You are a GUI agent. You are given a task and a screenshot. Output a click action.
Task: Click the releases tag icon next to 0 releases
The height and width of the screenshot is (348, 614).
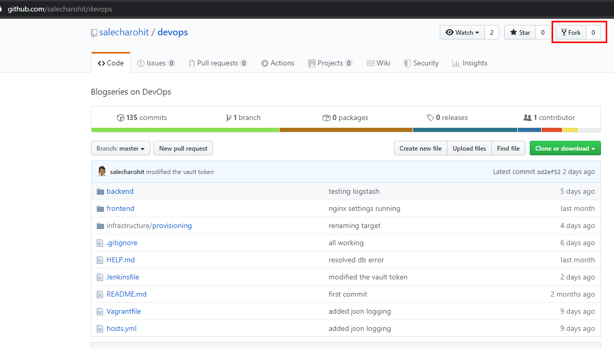click(430, 117)
